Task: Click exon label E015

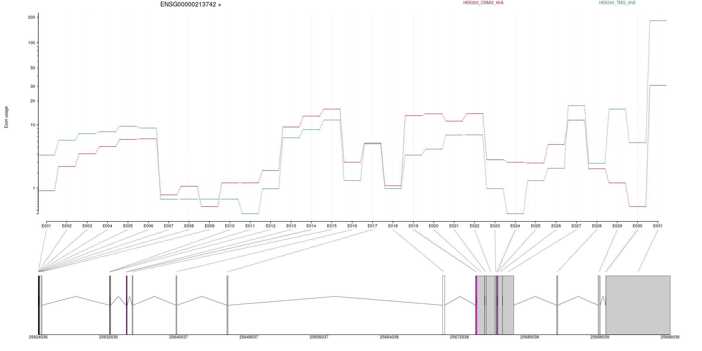Action: point(332,226)
